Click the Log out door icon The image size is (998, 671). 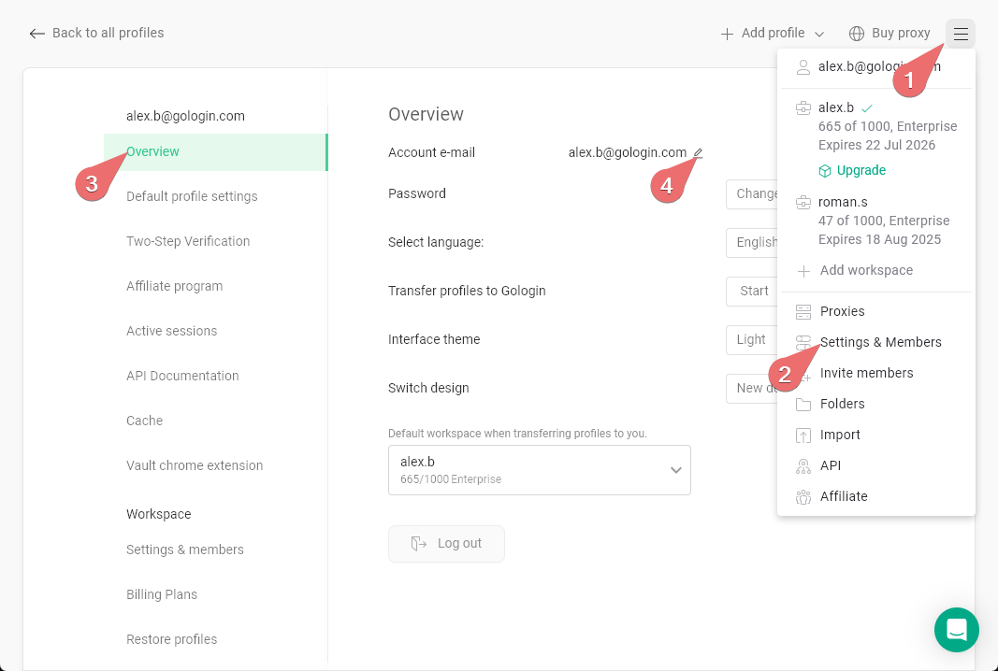pyautogui.click(x=418, y=544)
